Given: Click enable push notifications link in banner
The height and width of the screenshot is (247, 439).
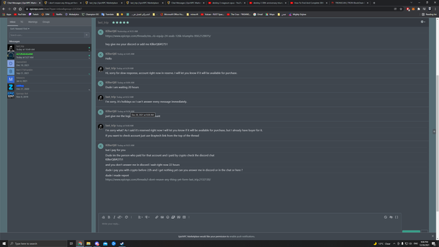Looking at the screenshot, I should point(242,236).
